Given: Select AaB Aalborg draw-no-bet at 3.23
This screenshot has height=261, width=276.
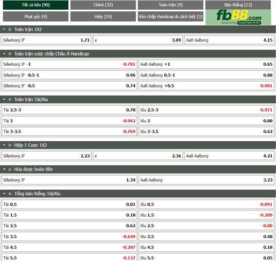Looking at the screenshot, I should coord(206,180).
